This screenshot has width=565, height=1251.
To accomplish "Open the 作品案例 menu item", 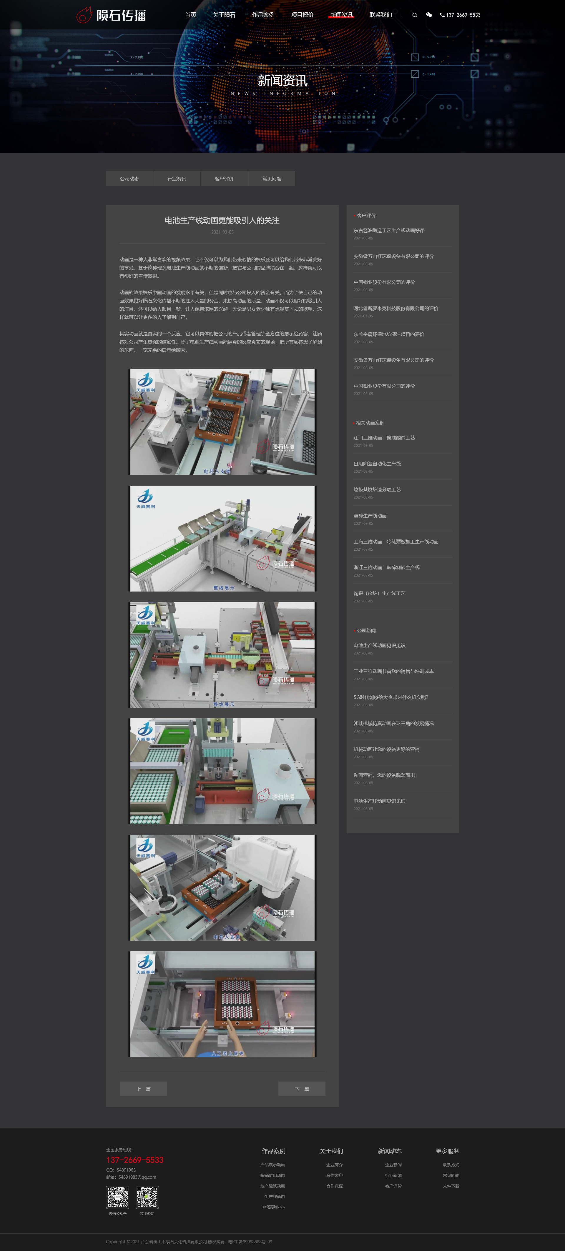I will click(263, 15).
